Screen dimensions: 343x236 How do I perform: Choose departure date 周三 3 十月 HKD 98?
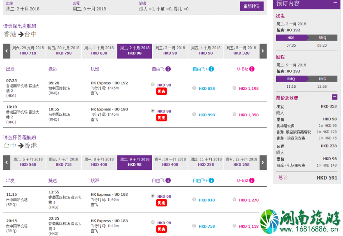(x=170, y=51)
